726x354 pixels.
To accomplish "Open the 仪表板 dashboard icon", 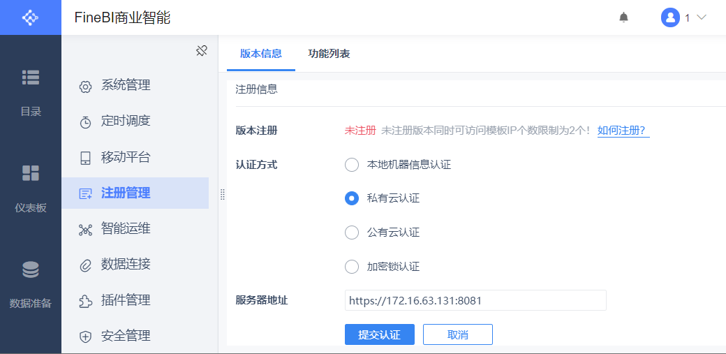I will click(x=31, y=173).
